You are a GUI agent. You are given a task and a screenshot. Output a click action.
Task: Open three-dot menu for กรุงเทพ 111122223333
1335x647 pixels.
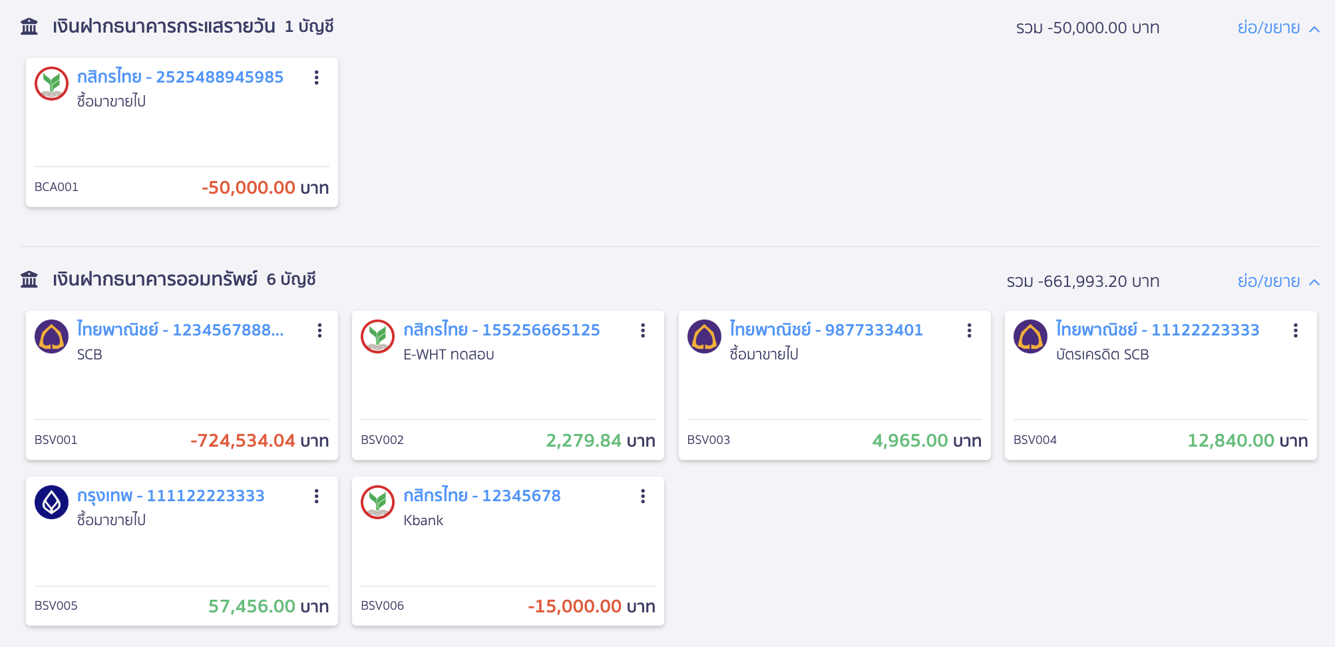(317, 497)
